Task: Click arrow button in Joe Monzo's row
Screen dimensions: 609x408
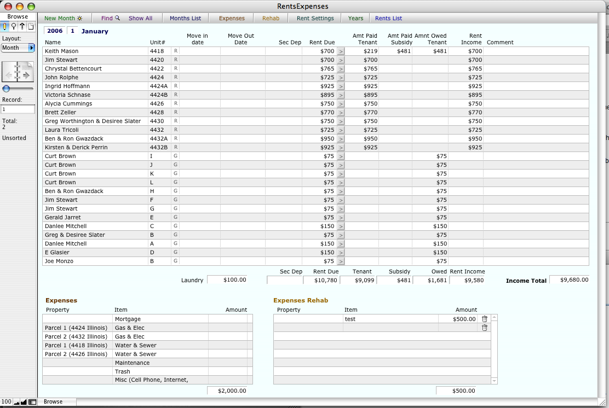Action: coord(341,261)
